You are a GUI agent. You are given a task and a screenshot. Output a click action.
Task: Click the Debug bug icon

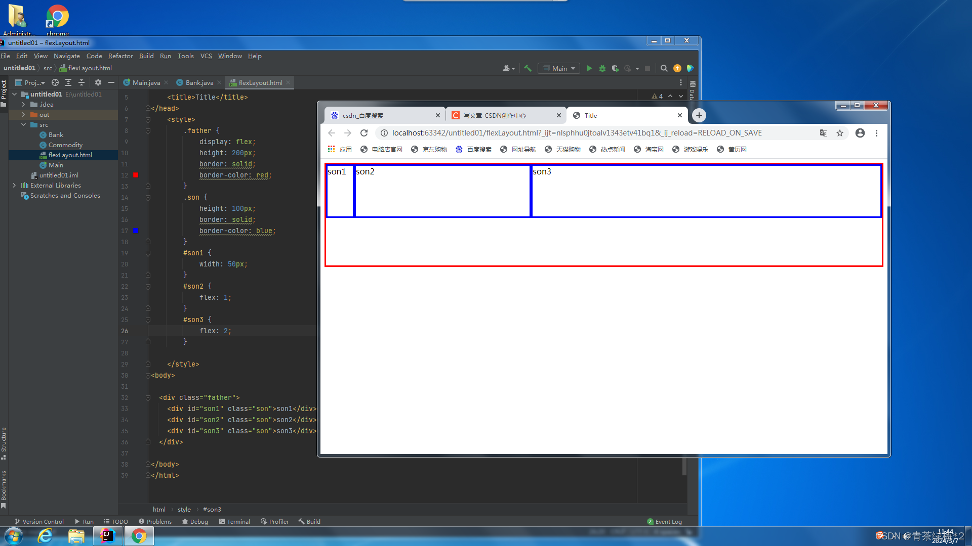[x=602, y=68]
